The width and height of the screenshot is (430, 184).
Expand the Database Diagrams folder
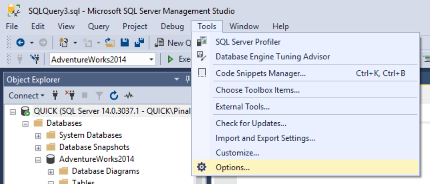point(51,172)
